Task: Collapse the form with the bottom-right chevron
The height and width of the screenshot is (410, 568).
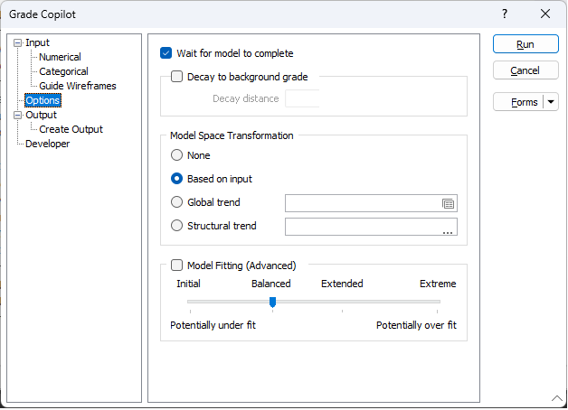Action: coord(557,398)
